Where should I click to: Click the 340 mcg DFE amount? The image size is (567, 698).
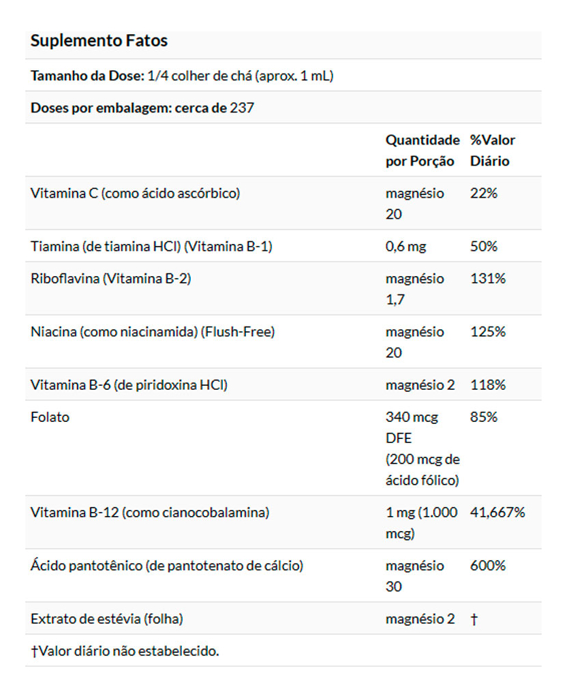click(x=412, y=427)
